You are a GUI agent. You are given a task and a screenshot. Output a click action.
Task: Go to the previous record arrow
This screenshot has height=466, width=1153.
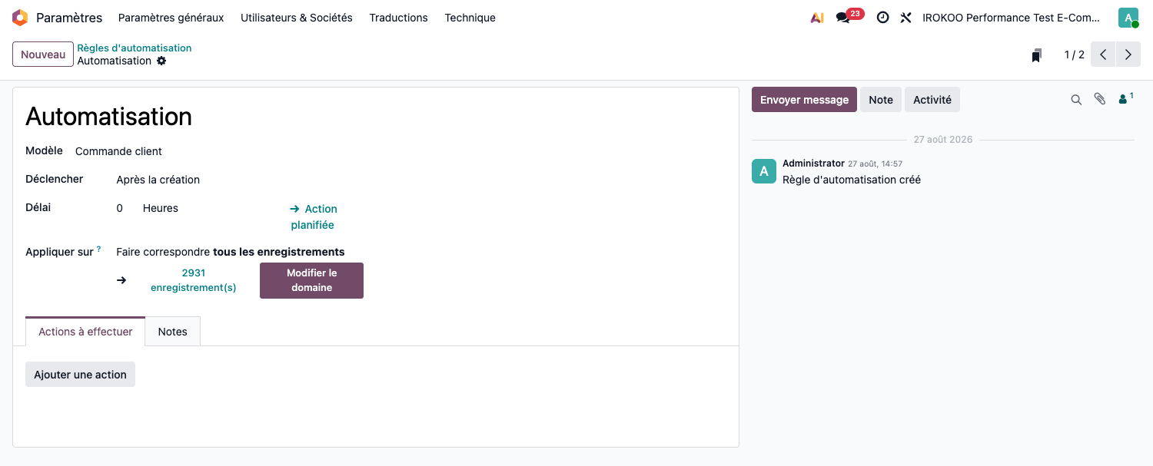pyautogui.click(x=1103, y=55)
